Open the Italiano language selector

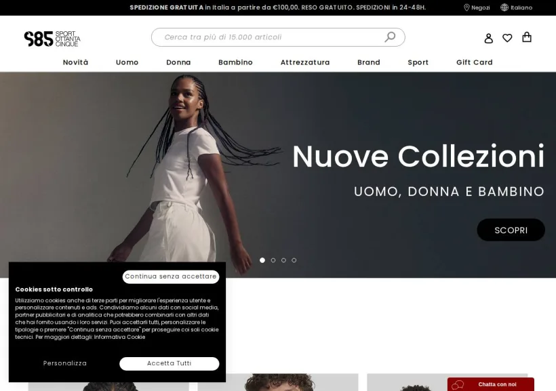point(521,7)
